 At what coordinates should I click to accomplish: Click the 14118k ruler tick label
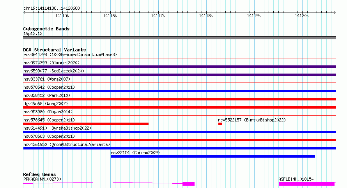coord(206,16)
